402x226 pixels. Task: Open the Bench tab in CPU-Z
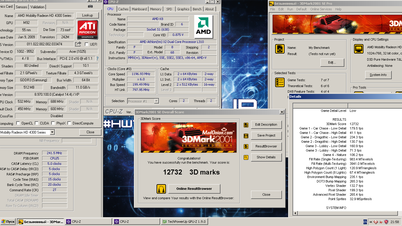pyautogui.click(x=197, y=9)
